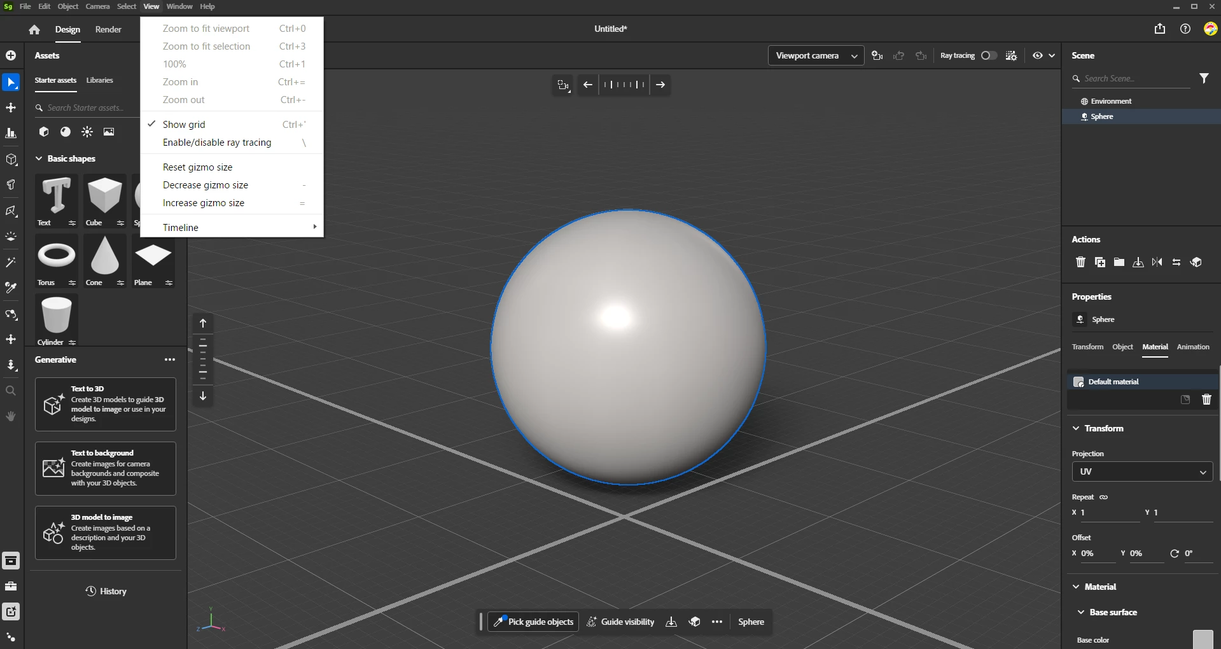
Task: Select the magnifier Zoom tool
Action: point(11,391)
